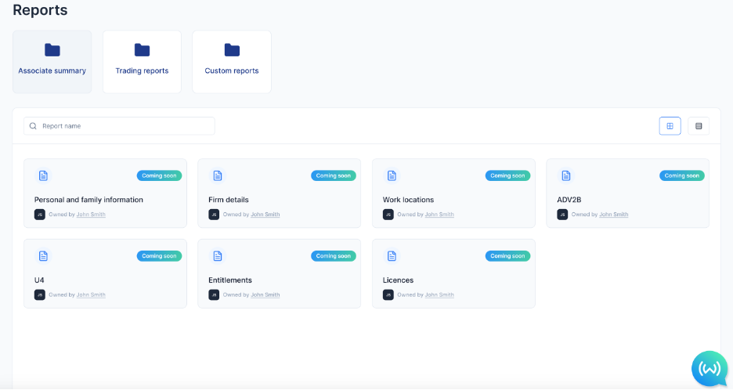Viewport: 733px width, 390px height.
Task: Click the search magnifier icon
Action: tap(33, 126)
